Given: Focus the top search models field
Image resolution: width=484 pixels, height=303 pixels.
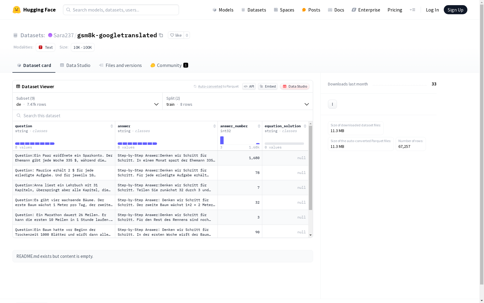Looking at the screenshot, I should coord(121,10).
